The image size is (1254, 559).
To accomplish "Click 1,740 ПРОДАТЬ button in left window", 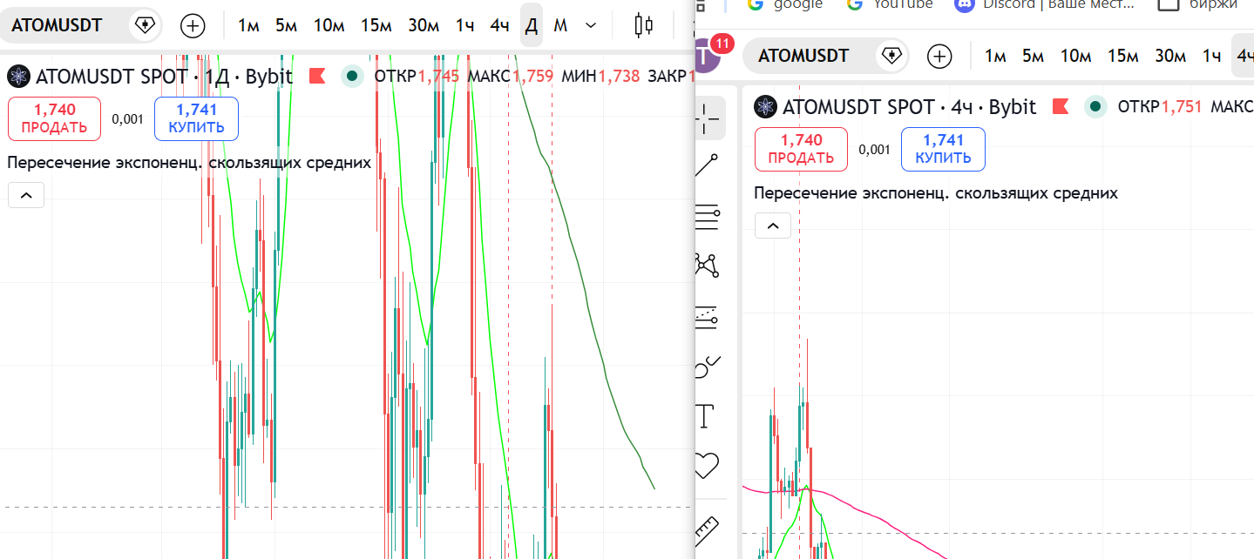I will (54, 119).
